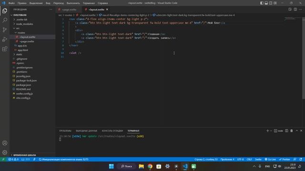The width and height of the screenshot is (305, 171).
Task: Click the explorer panel more actions ellipsis
Action: coord(51,9)
